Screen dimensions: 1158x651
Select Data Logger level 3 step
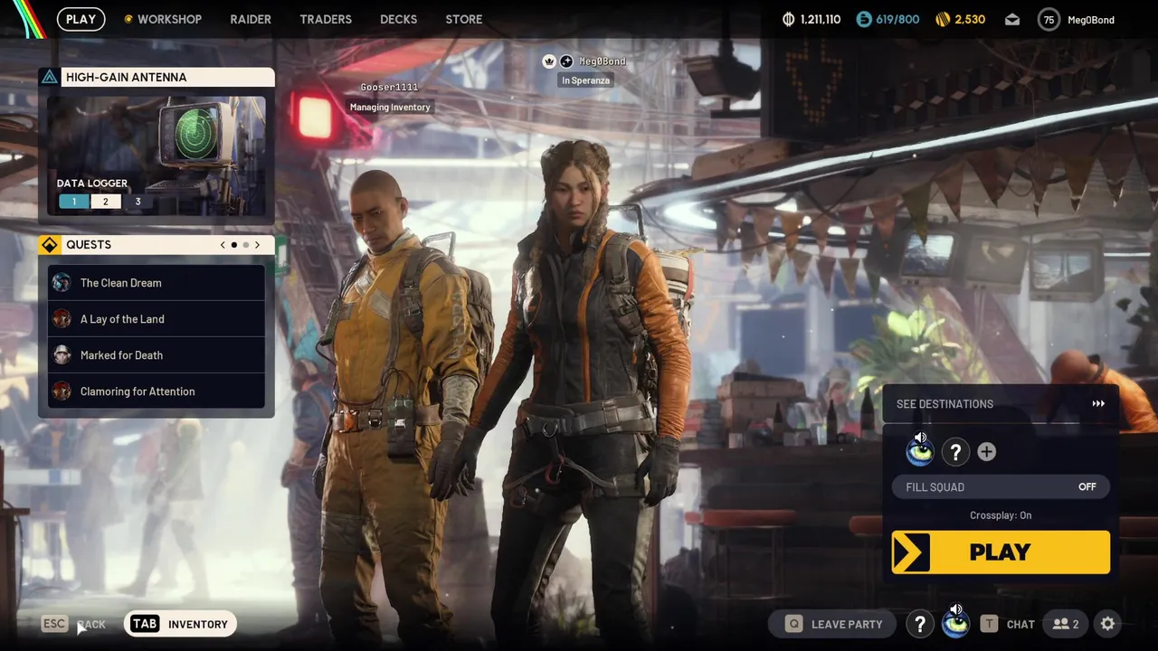pos(138,202)
